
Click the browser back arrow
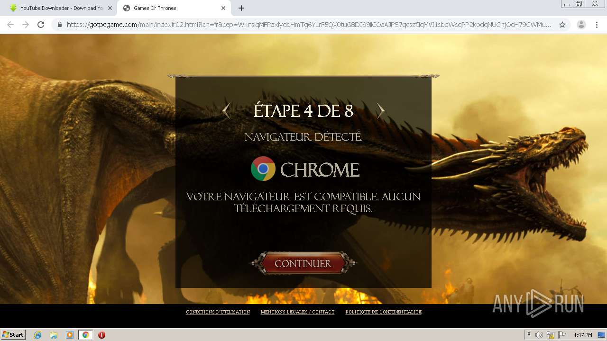coord(10,25)
